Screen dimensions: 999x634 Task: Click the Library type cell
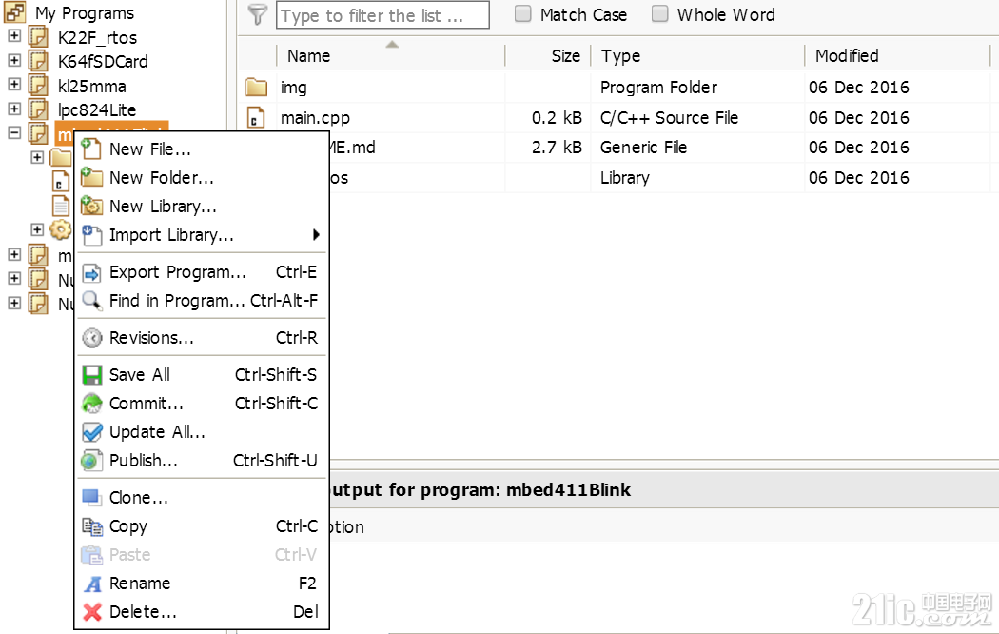click(624, 178)
